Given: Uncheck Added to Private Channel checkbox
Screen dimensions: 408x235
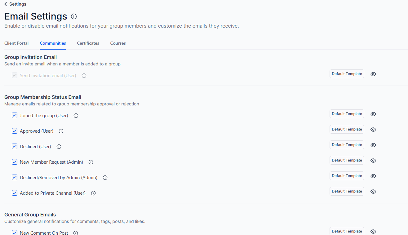Looking at the screenshot, I should coord(15,193).
